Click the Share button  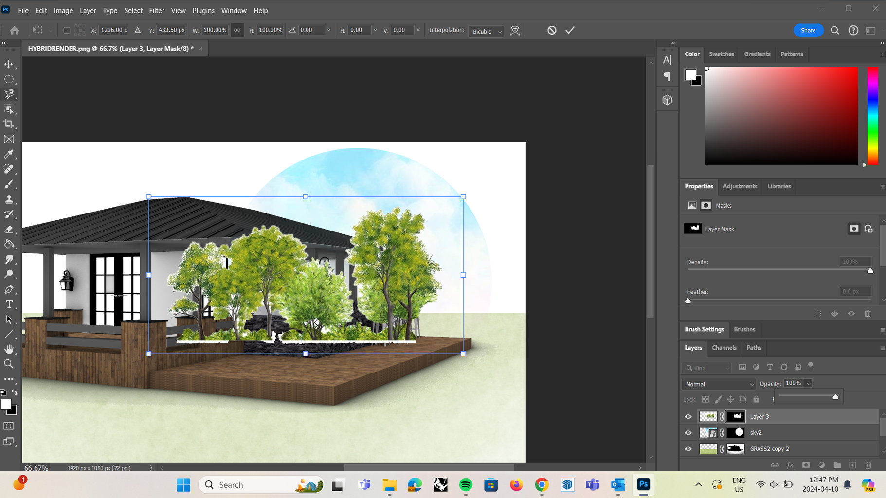pos(808,30)
